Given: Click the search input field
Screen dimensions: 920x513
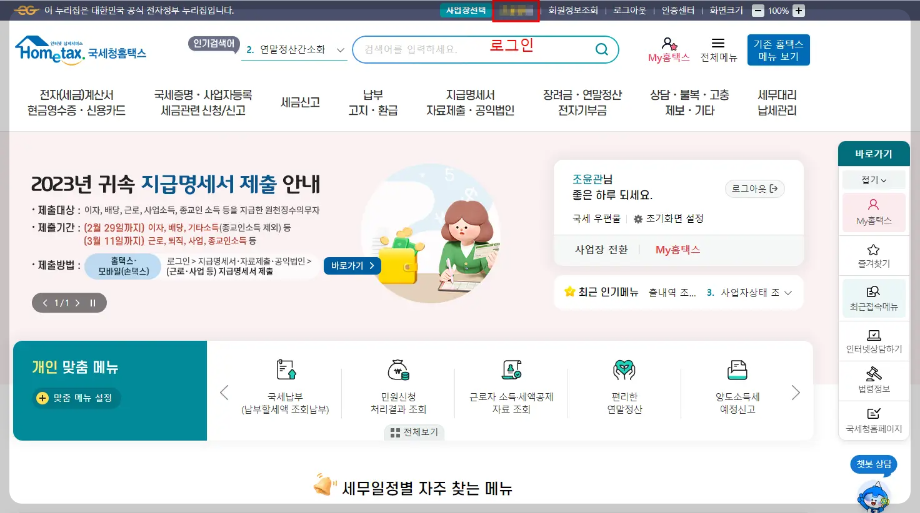Looking at the screenshot, I should coord(475,49).
